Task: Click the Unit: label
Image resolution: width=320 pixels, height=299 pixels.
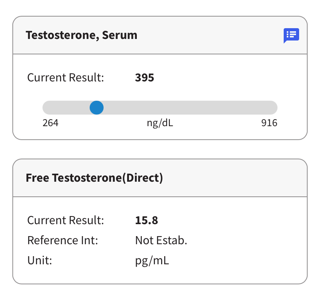Action: pos(39,260)
